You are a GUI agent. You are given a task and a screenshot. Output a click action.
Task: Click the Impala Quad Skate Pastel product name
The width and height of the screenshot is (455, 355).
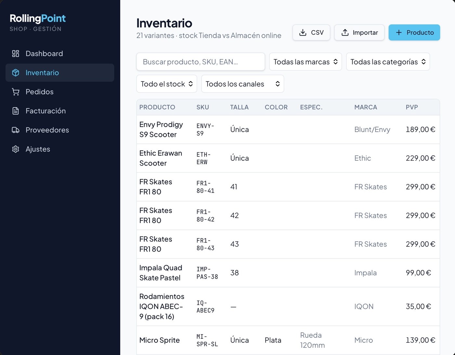(161, 273)
